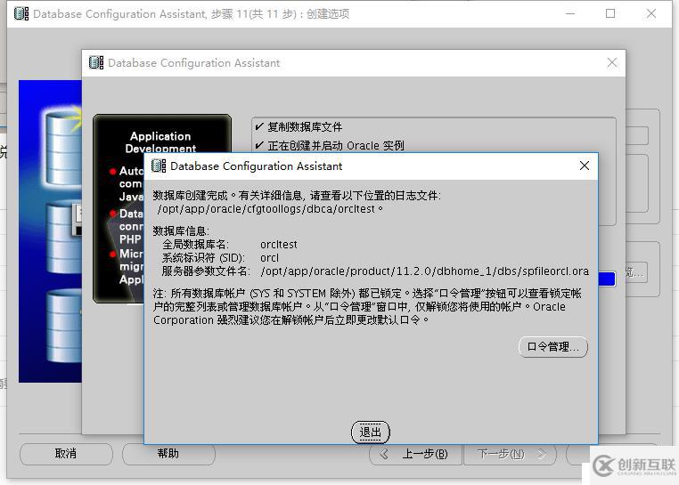Click the 正在创建并启动 Oracle 实例 step

coord(336,145)
